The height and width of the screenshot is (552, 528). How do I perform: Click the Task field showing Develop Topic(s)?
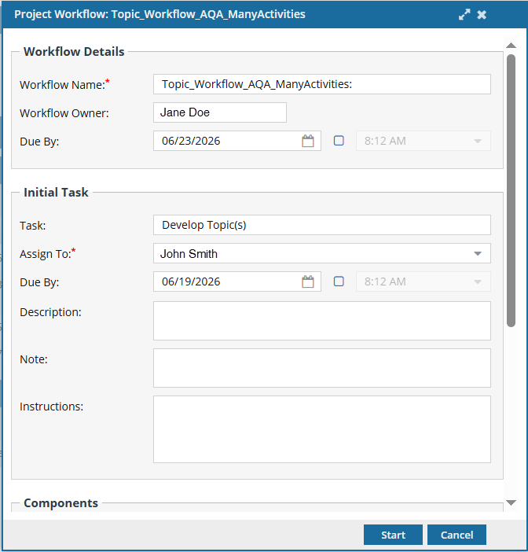click(x=322, y=225)
